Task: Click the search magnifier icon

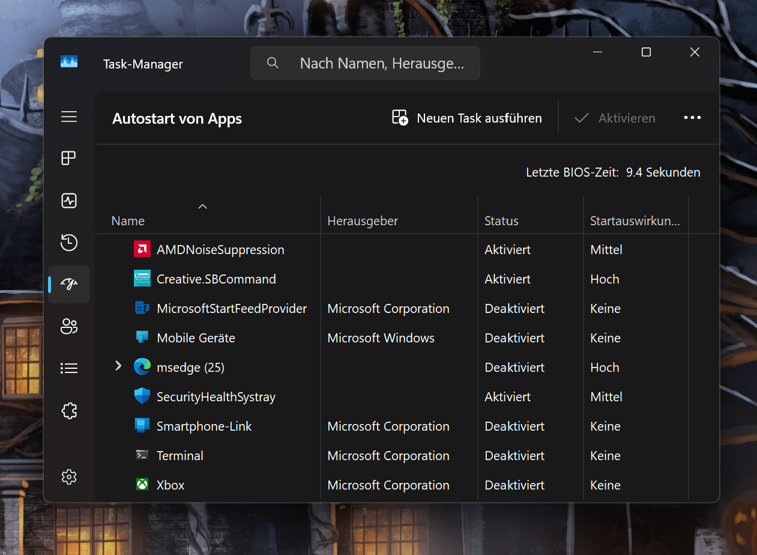Action: click(273, 63)
